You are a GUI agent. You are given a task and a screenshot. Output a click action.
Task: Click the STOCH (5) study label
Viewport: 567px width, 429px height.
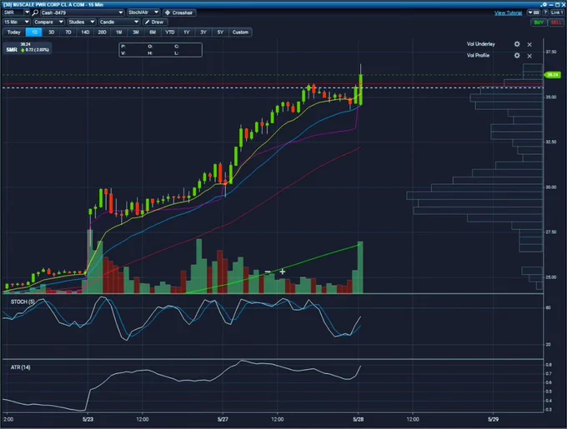click(23, 302)
